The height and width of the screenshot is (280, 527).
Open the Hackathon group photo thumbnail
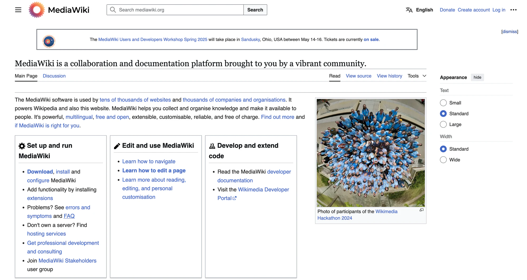point(371,153)
